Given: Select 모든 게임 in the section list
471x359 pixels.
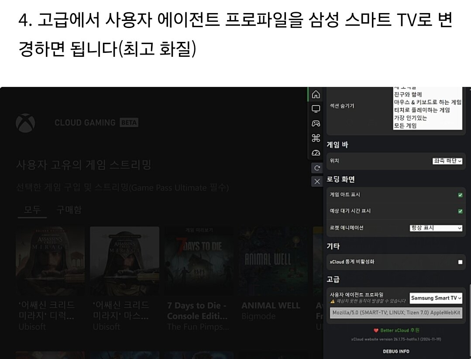Looking at the screenshot, I should coord(405,126).
